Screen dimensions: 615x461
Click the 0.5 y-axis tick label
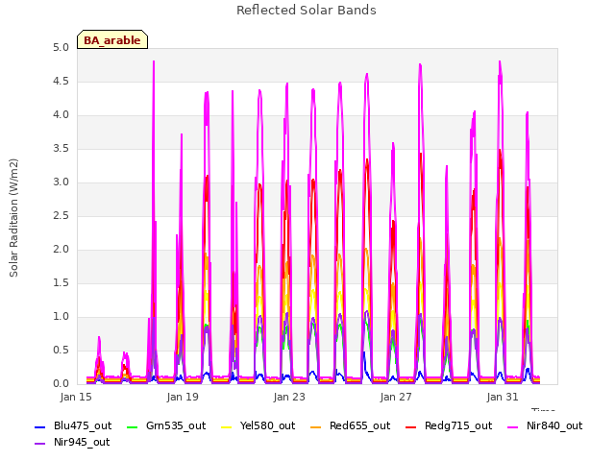(x=61, y=351)
